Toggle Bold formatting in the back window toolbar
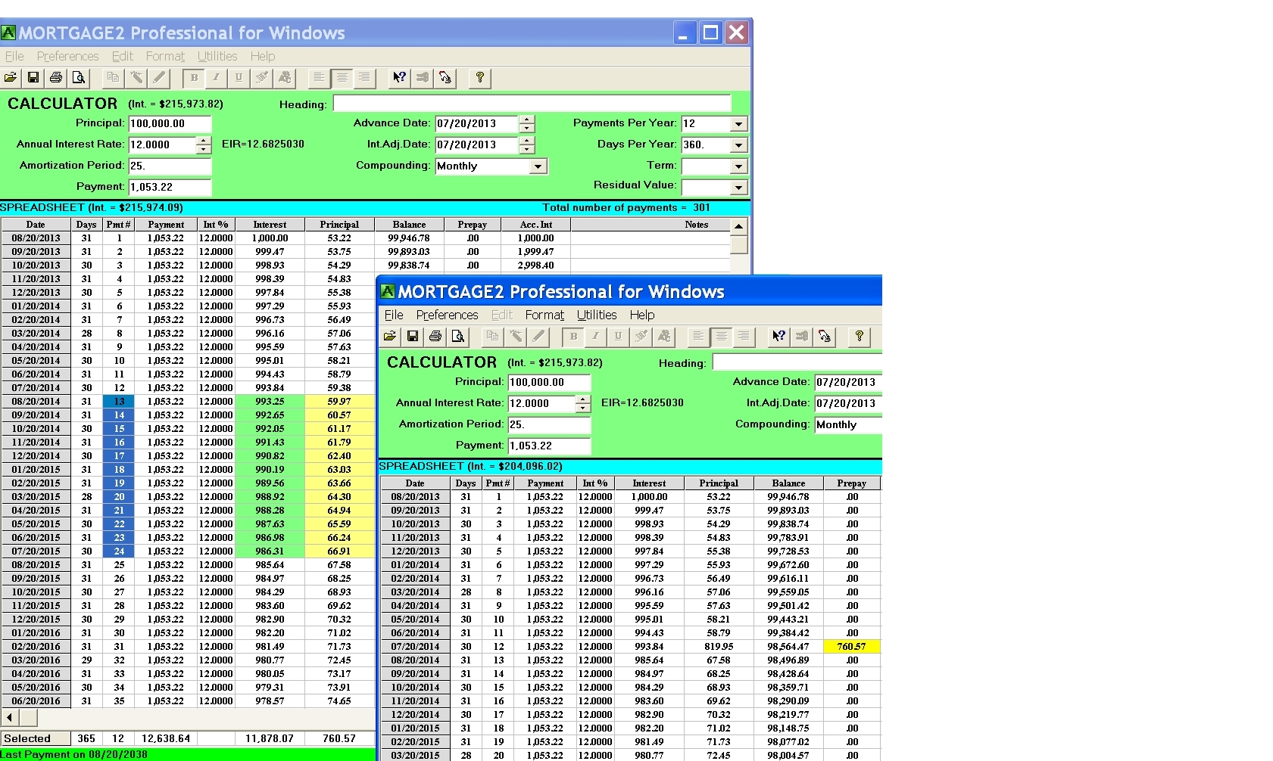Image resolution: width=1273 pixels, height=761 pixels. tap(194, 78)
